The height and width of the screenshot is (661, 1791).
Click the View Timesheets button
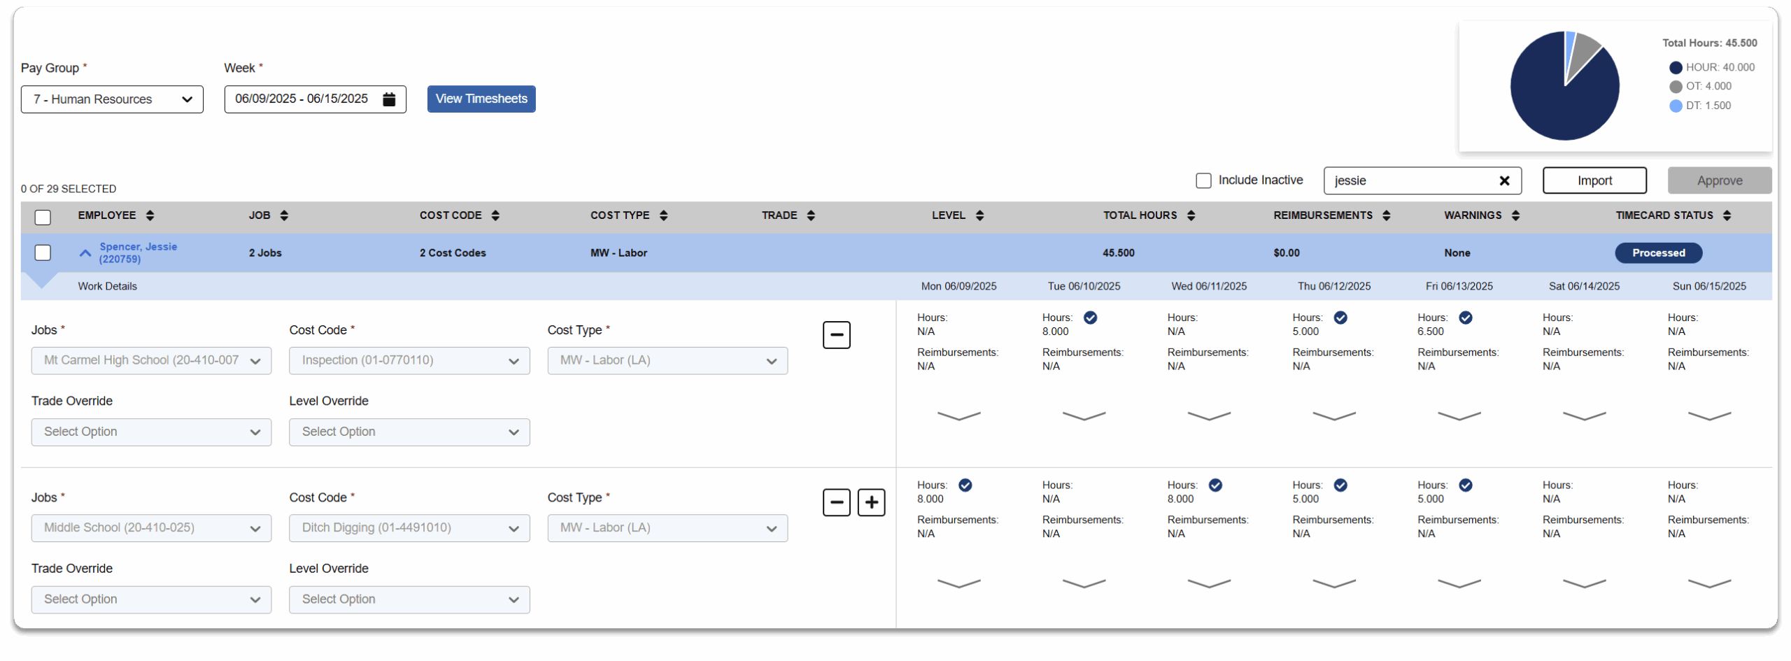[481, 99]
